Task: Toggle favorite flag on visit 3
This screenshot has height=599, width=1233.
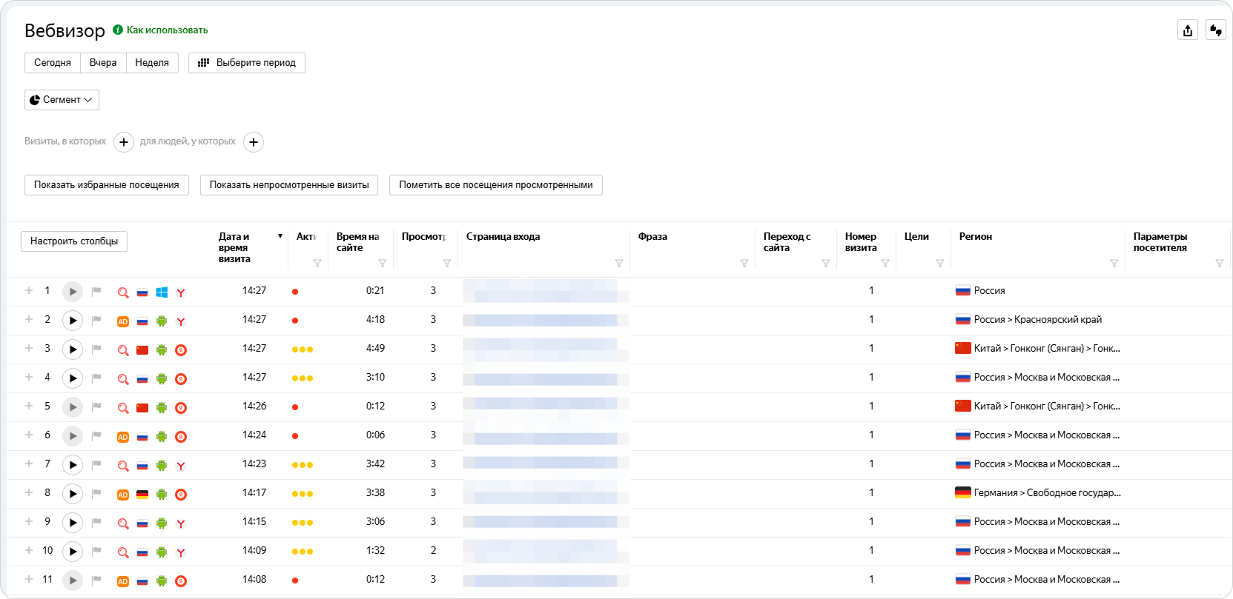Action: [x=96, y=349]
